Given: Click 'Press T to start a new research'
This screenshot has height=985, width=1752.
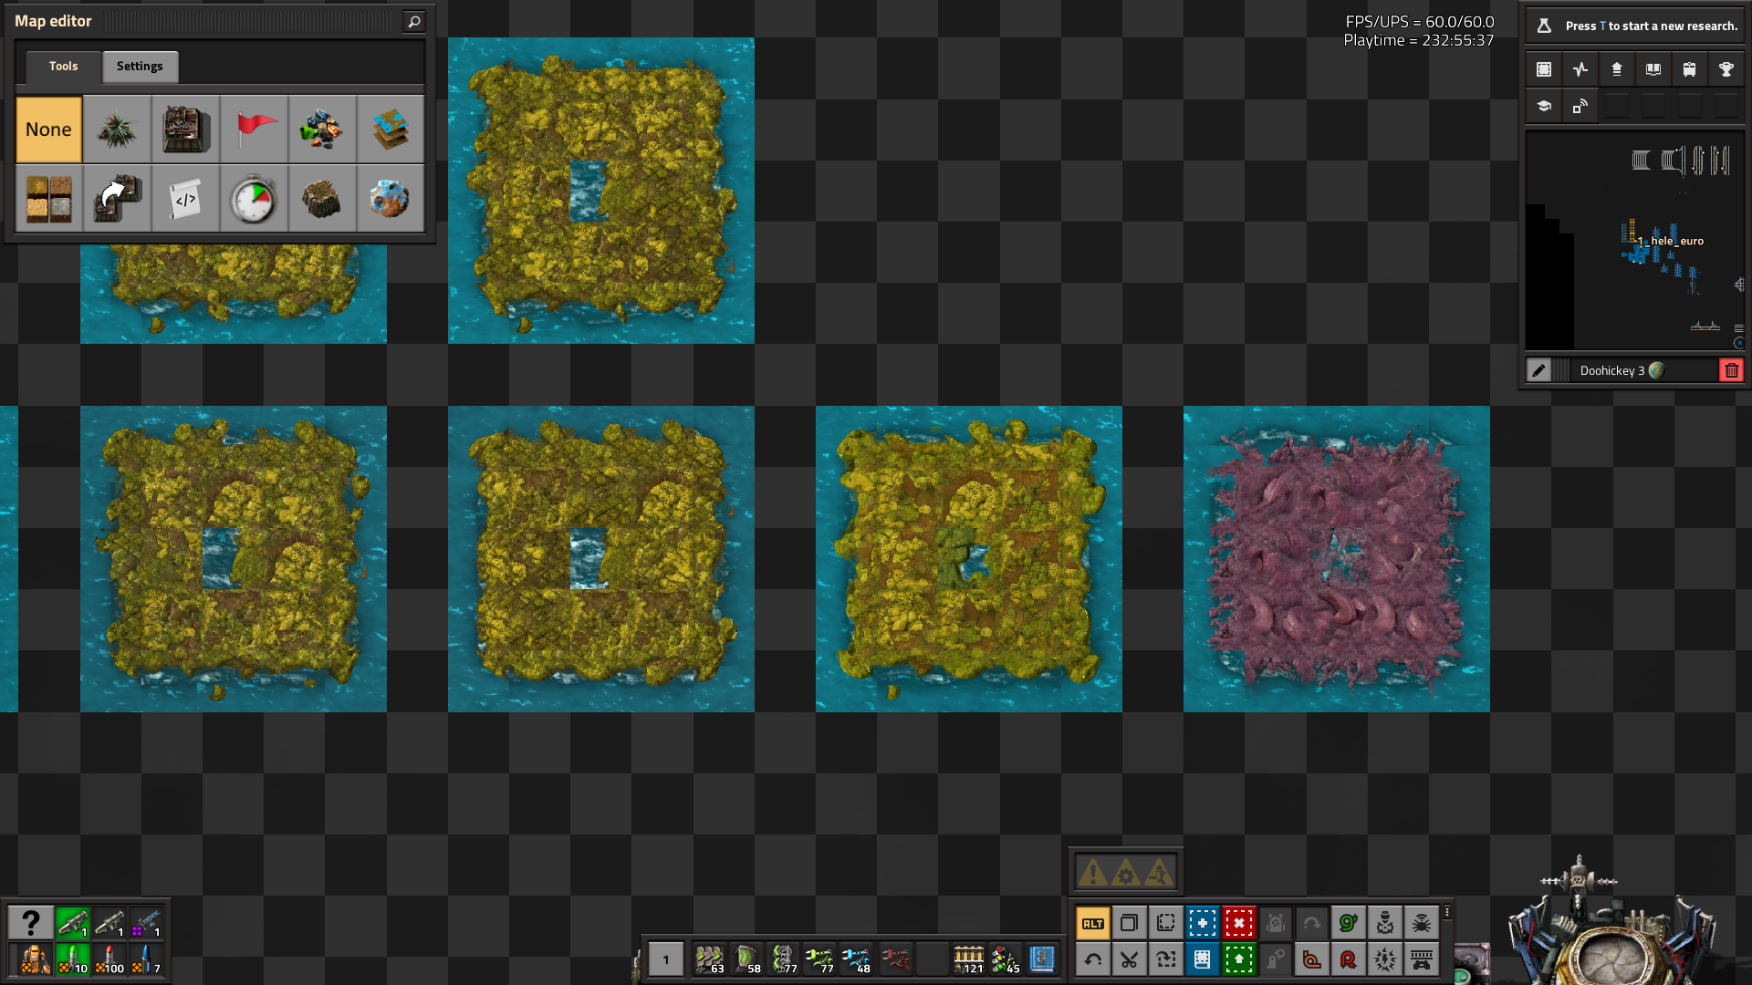Looking at the screenshot, I should tap(1652, 26).
